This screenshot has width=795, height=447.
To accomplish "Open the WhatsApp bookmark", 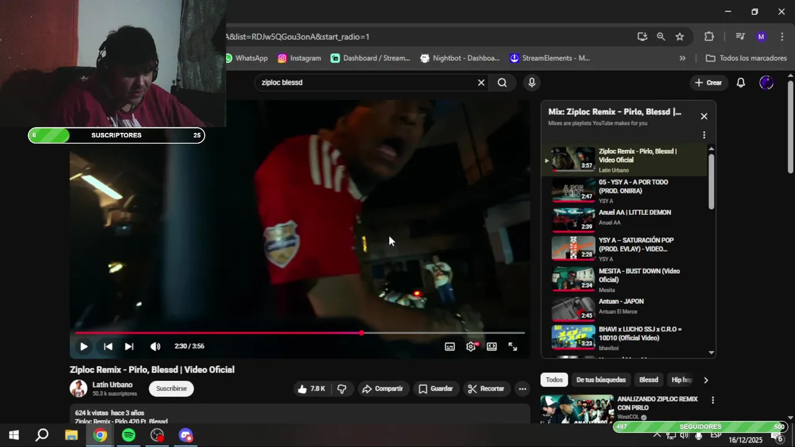I will coord(246,58).
